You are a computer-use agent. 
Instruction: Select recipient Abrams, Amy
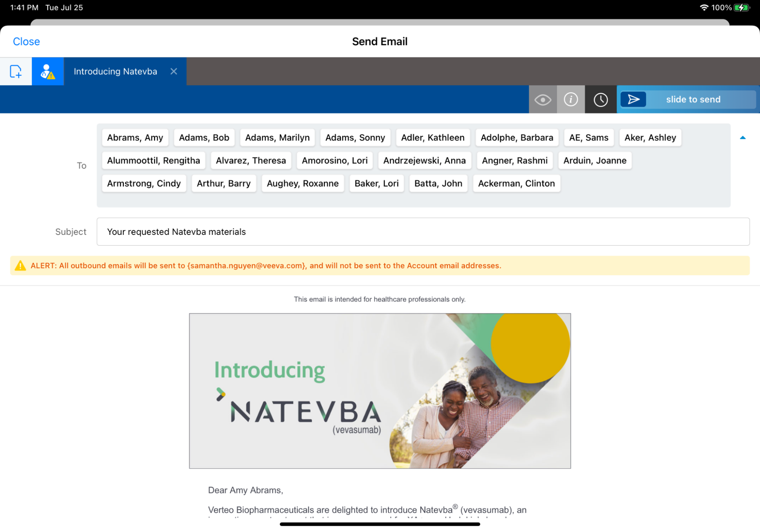pyautogui.click(x=135, y=138)
